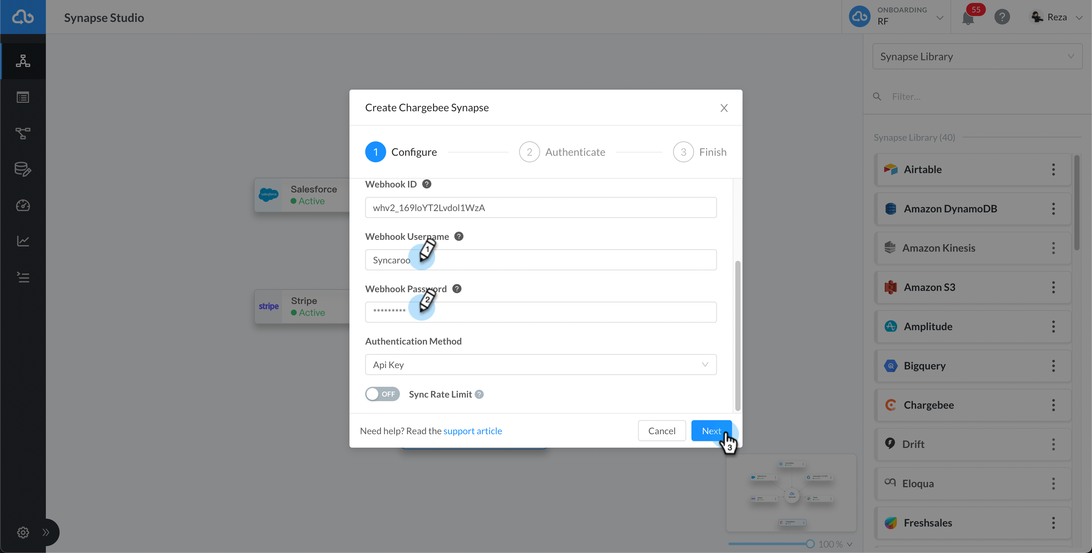Open the support article link
The image size is (1092, 553).
point(473,431)
